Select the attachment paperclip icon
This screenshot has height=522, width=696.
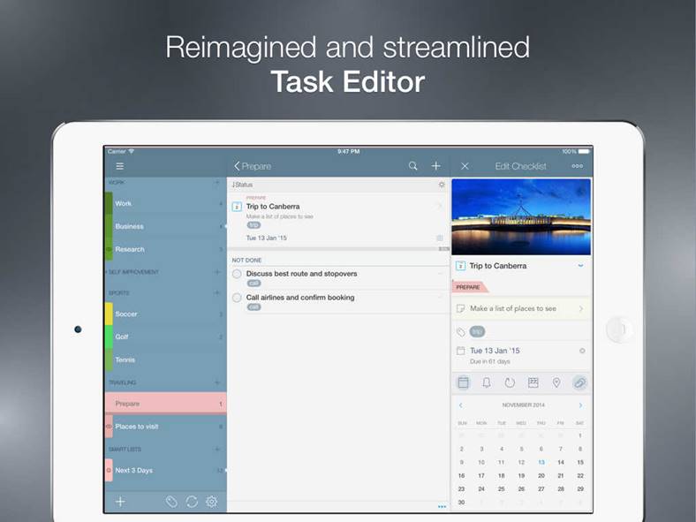[579, 382]
